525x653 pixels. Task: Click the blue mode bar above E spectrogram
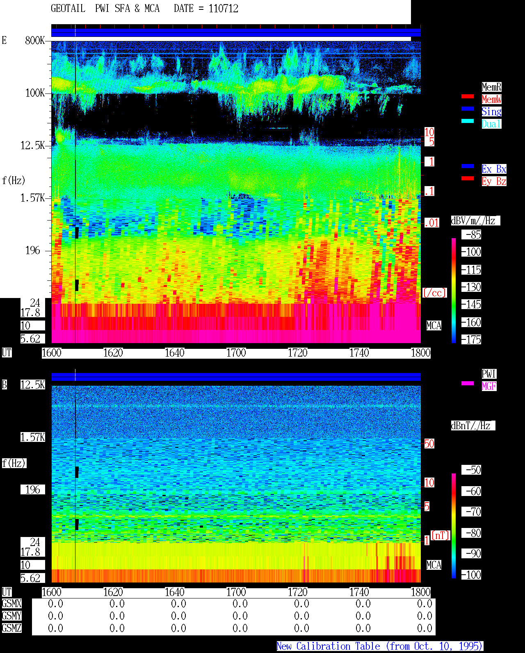236,33
